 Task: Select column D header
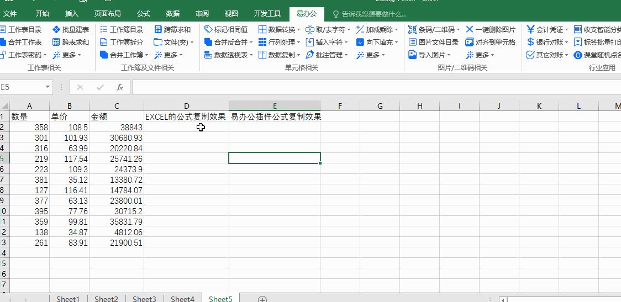(187, 105)
